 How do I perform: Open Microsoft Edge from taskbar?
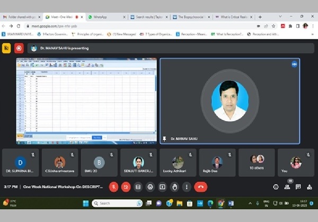pos(210,203)
